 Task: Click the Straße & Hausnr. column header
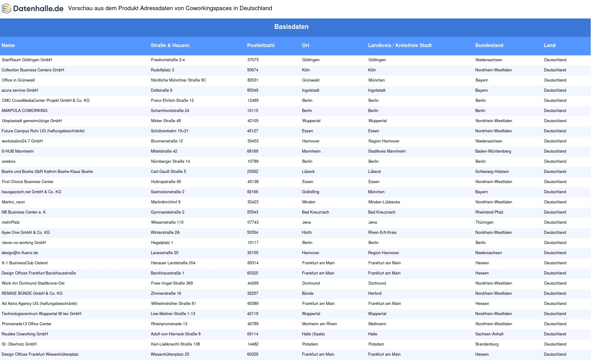coord(171,46)
